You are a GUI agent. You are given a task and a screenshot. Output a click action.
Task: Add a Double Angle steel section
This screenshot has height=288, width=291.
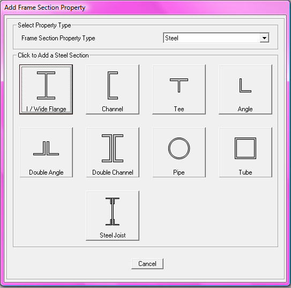pos(46,153)
